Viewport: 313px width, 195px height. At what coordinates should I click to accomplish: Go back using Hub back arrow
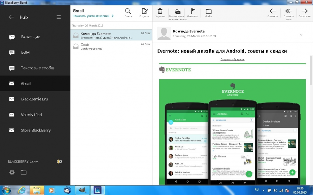click(11, 17)
